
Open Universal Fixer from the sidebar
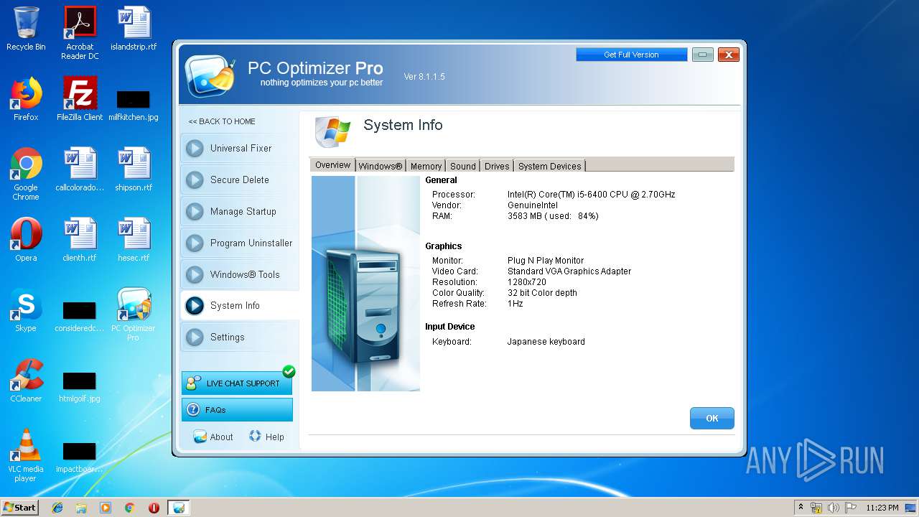tap(239, 149)
